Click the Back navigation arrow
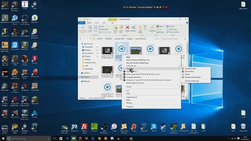Viewport: 251px width, 141px height. (80, 39)
